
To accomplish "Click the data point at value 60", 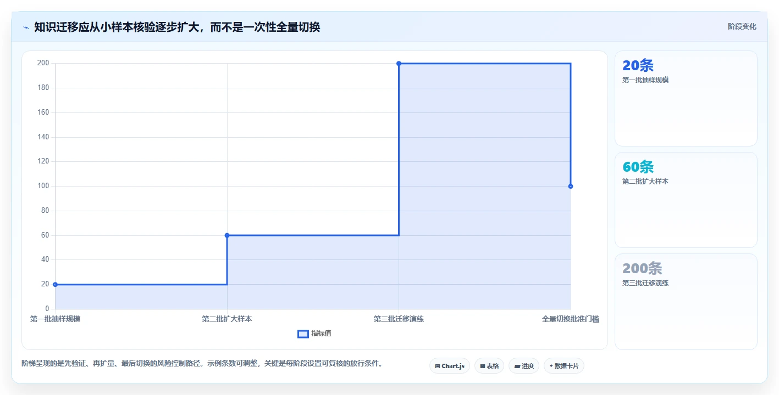I will [227, 235].
